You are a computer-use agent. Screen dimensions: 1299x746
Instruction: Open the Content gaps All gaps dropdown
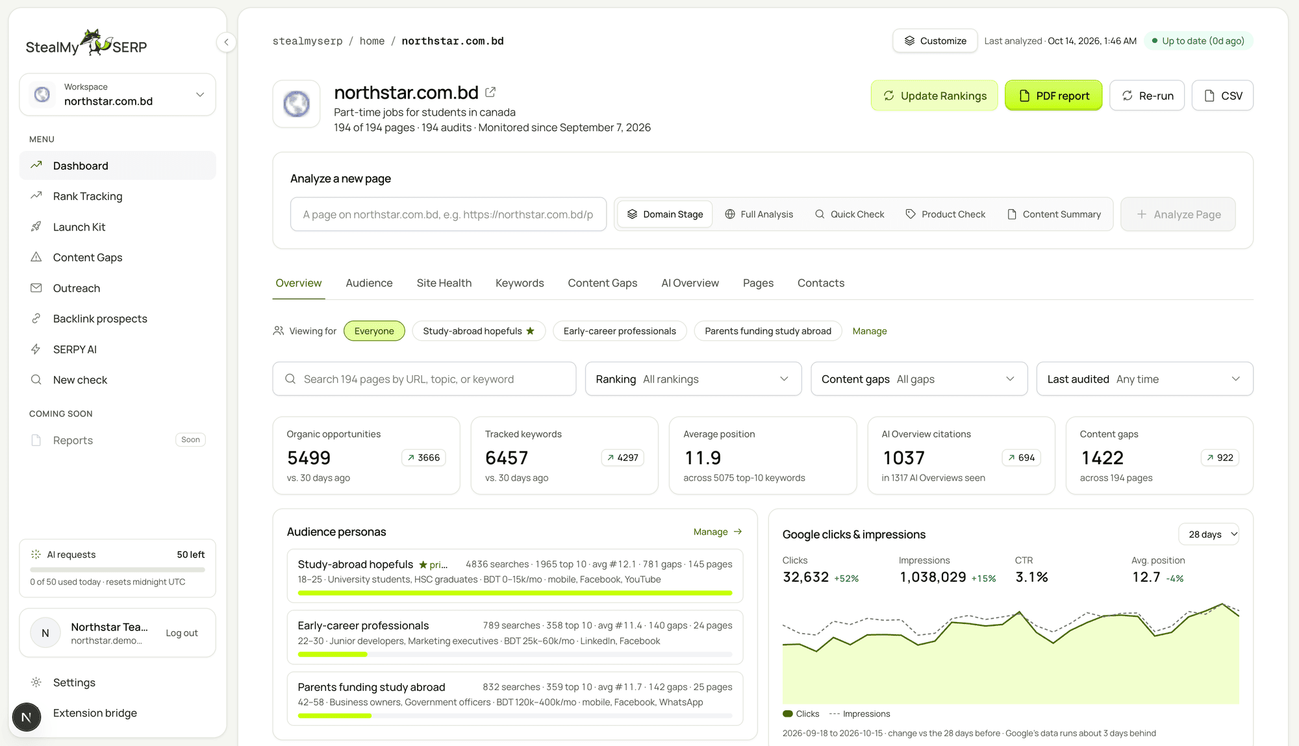click(919, 379)
